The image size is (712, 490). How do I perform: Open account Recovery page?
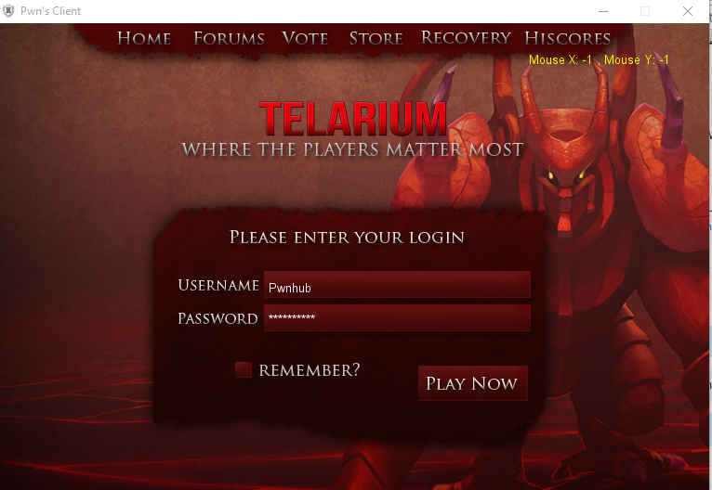click(x=466, y=38)
